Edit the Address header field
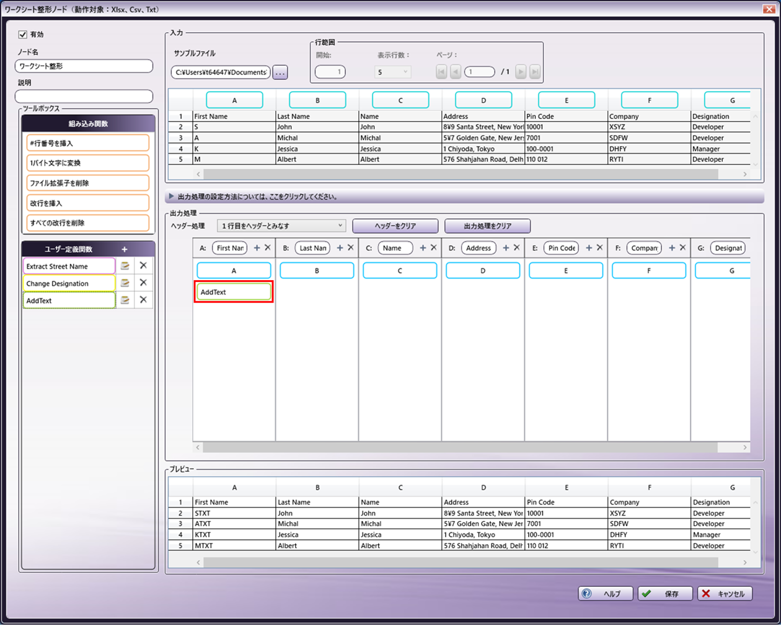Viewport: 781px width, 629px height. (479, 248)
